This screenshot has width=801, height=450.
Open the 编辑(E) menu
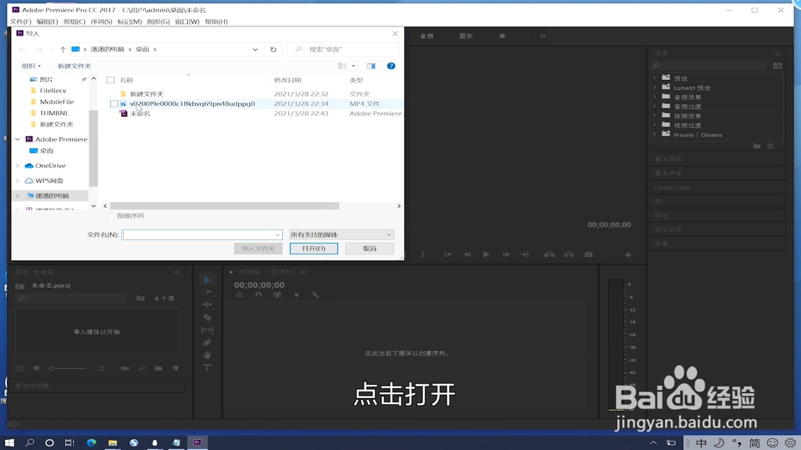(47, 21)
